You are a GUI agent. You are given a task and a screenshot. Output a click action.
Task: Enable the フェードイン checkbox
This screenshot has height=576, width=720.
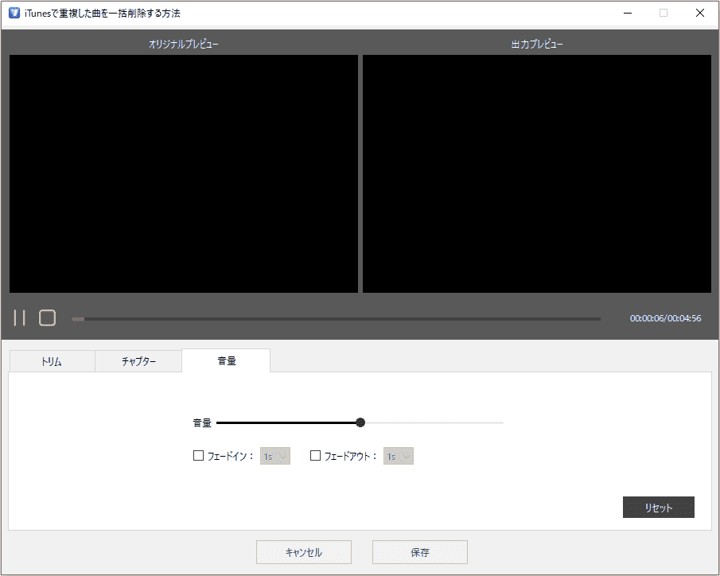pos(198,456)
